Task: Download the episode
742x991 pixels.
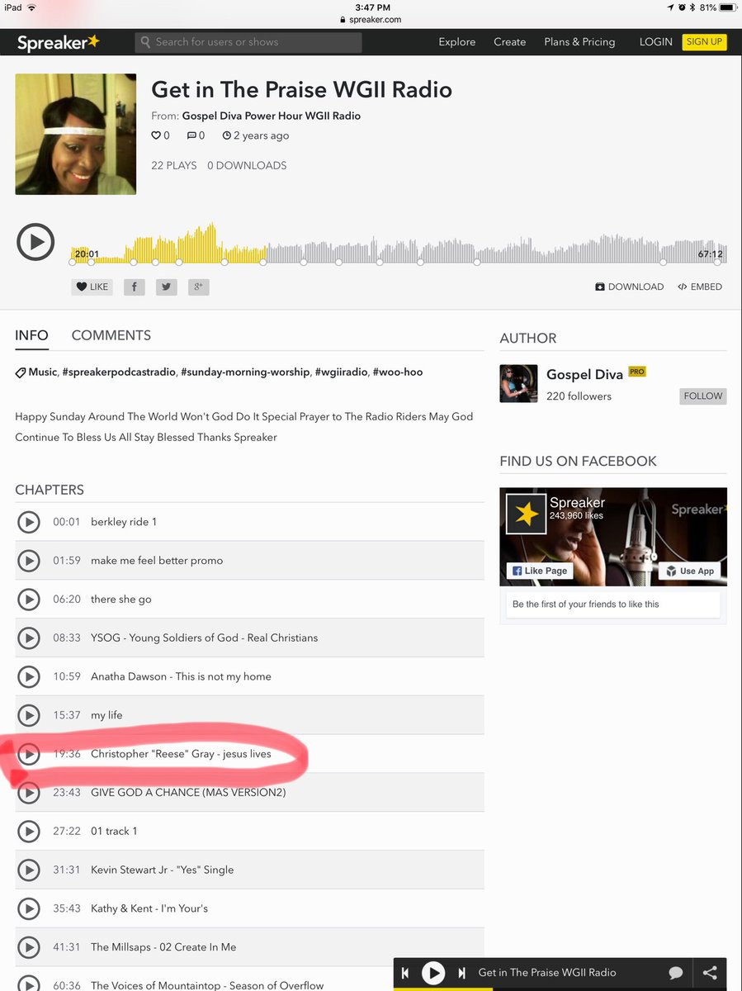Action: [x=629, y=287]
